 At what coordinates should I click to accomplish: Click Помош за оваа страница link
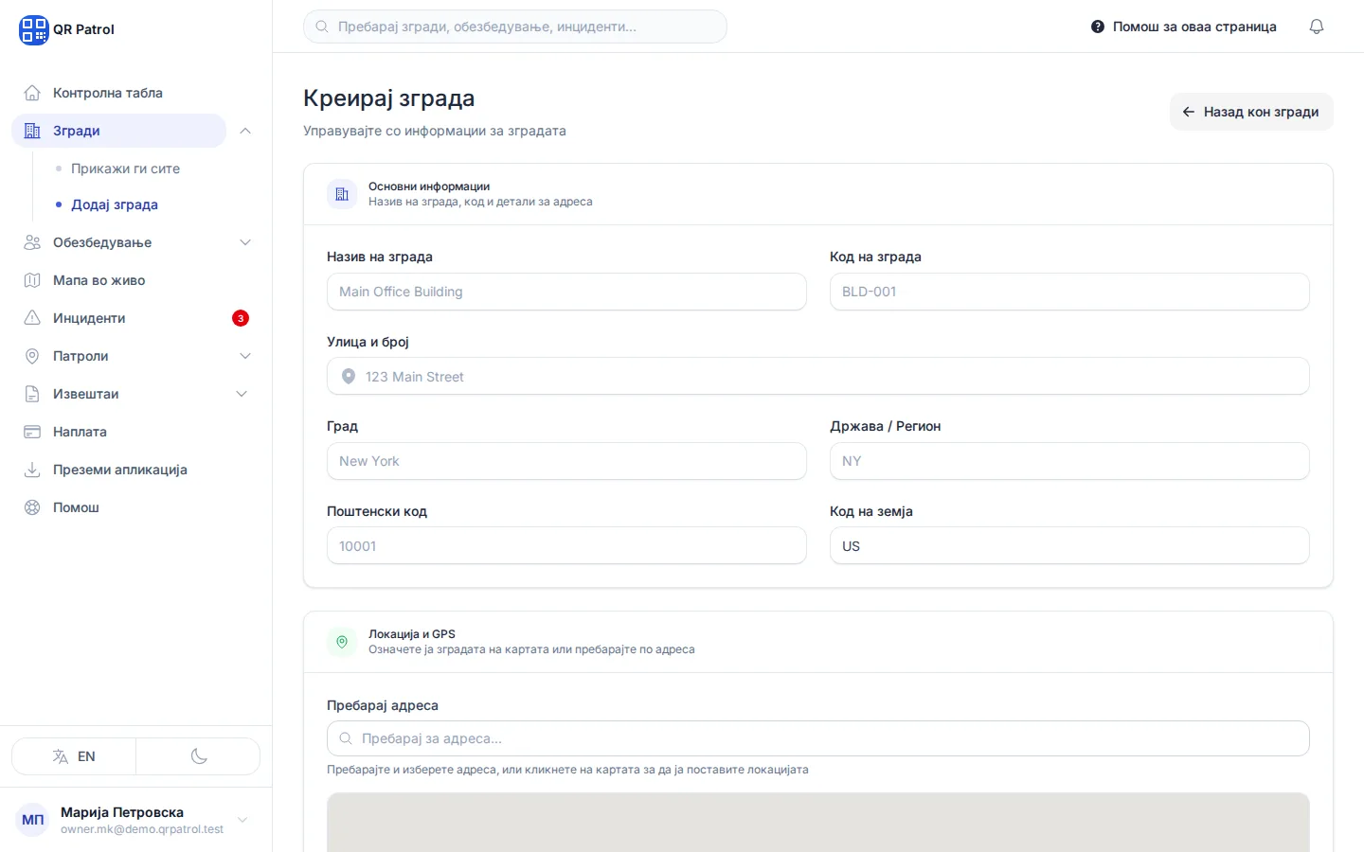(1183, 27)
